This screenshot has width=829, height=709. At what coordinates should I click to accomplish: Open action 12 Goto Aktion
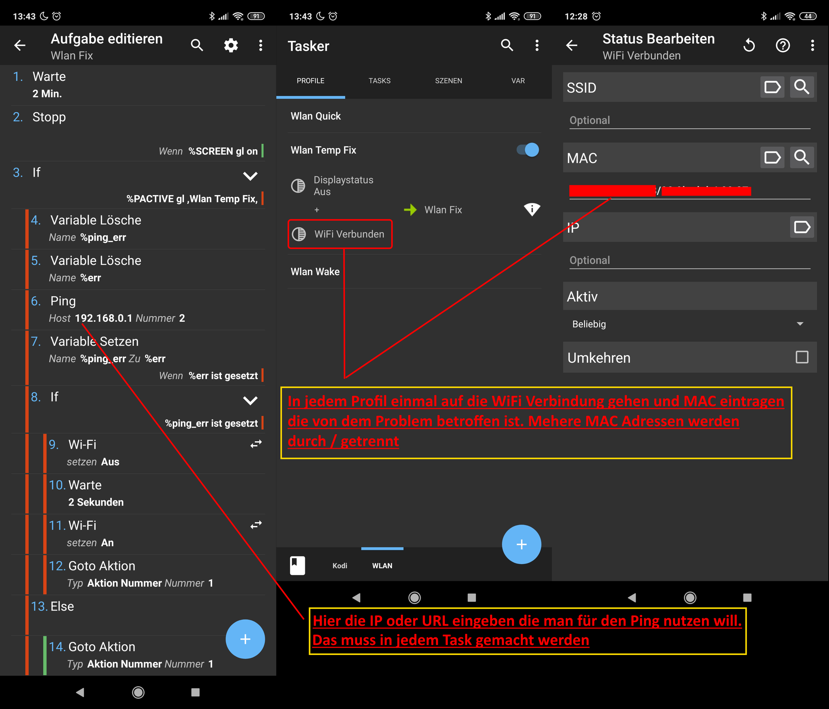(156, 574)
